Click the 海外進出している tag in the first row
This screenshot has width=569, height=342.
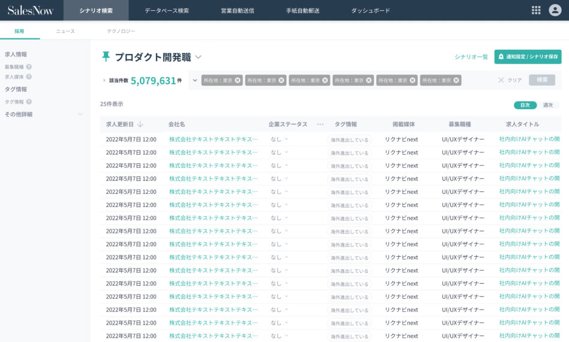click(349, 140)
